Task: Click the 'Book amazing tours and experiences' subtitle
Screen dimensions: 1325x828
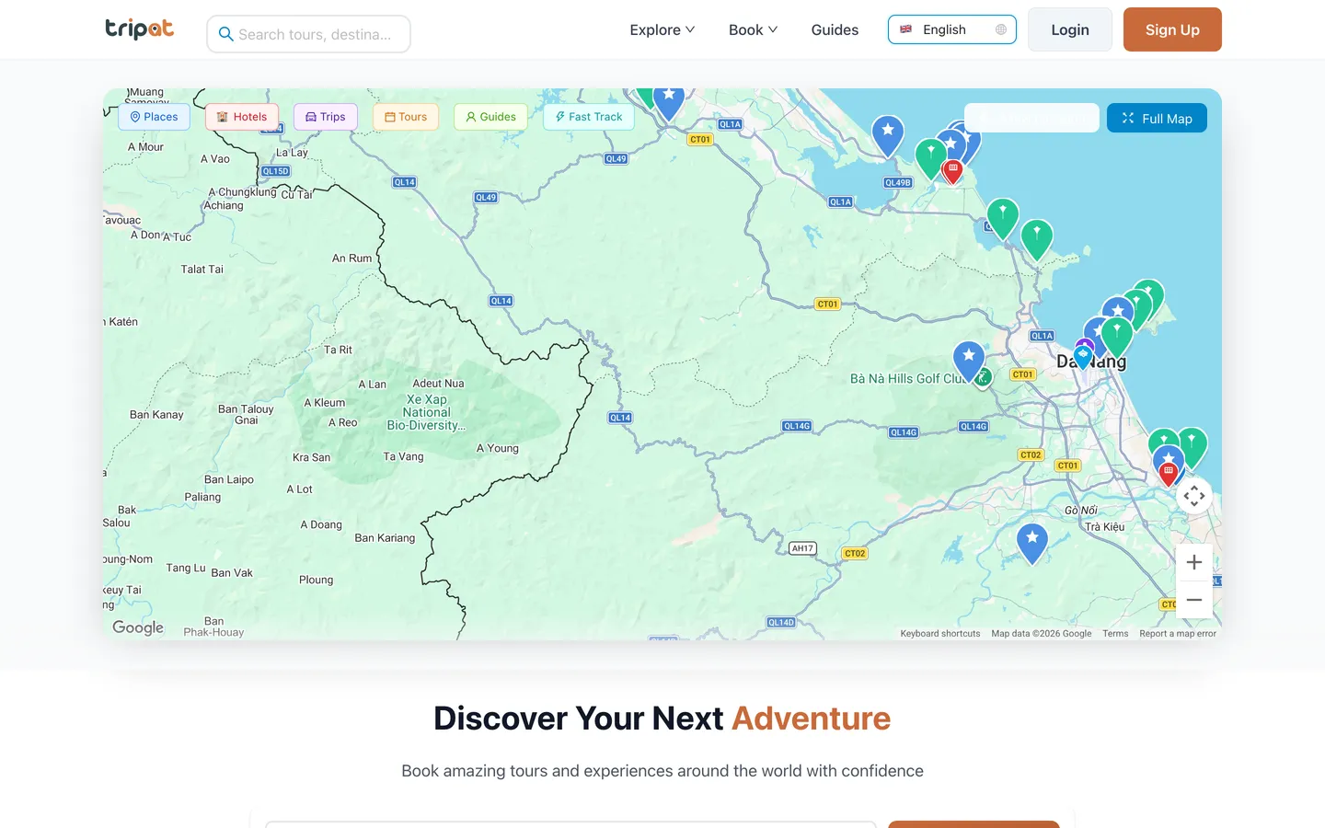Action: (662, 771)
